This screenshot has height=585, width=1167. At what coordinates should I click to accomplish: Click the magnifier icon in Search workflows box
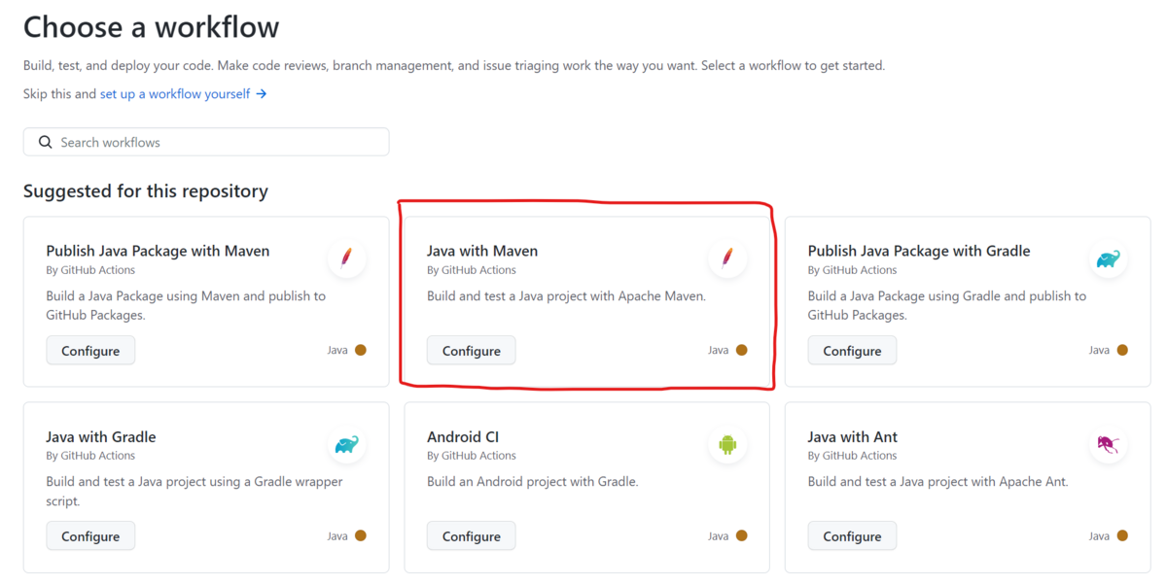tap(45, 142)
